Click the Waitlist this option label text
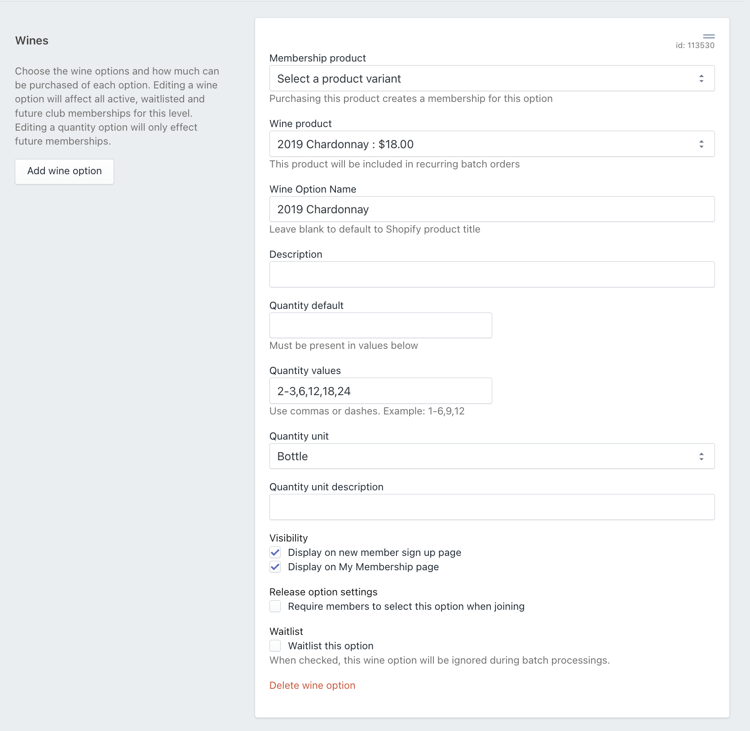This screenshot has height=731, width=750. pos(331,646)
